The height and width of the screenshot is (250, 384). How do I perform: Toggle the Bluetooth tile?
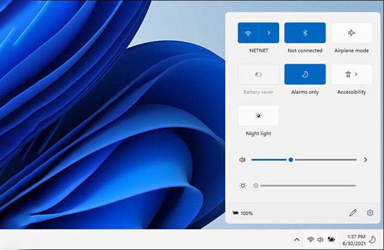(x=305, y=33)
